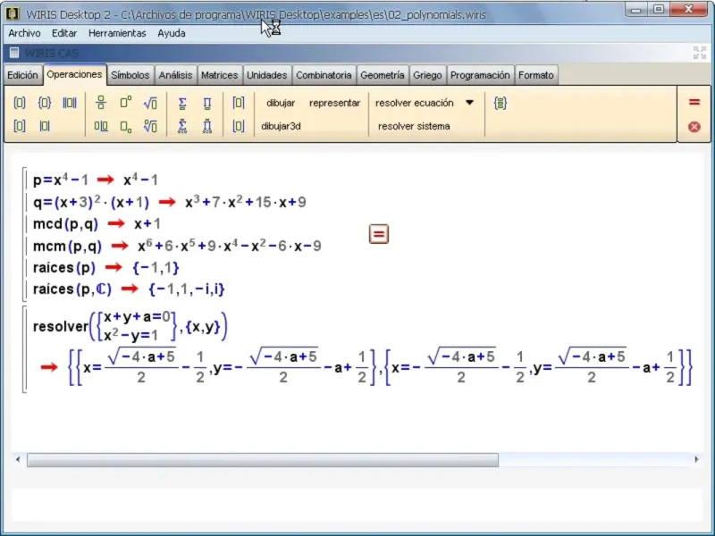This screenshot has width=715, height=536.
Task: Select the Operaciones tab
Action: 74,74
